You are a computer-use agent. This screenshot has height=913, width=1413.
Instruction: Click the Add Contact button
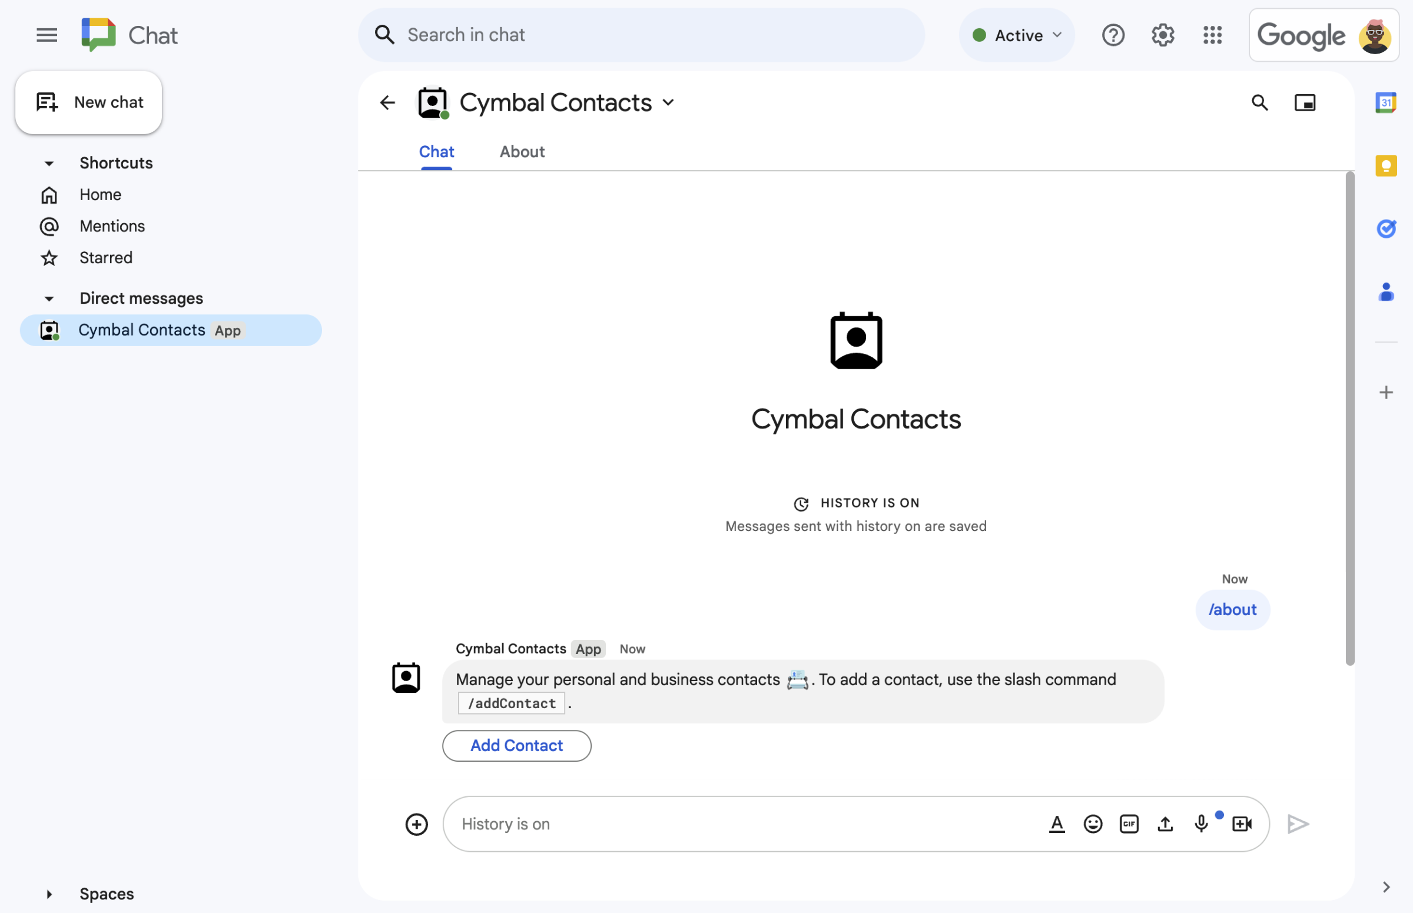pyautogui.click(x=516, y=744)
